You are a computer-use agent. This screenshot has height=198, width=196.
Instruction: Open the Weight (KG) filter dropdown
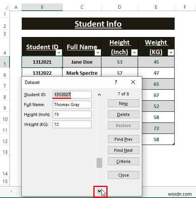[x=171, y=52]
